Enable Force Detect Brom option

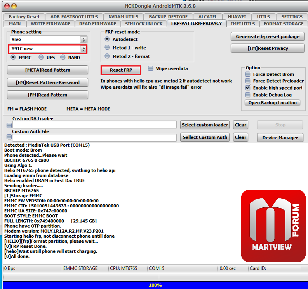[248, 74]
